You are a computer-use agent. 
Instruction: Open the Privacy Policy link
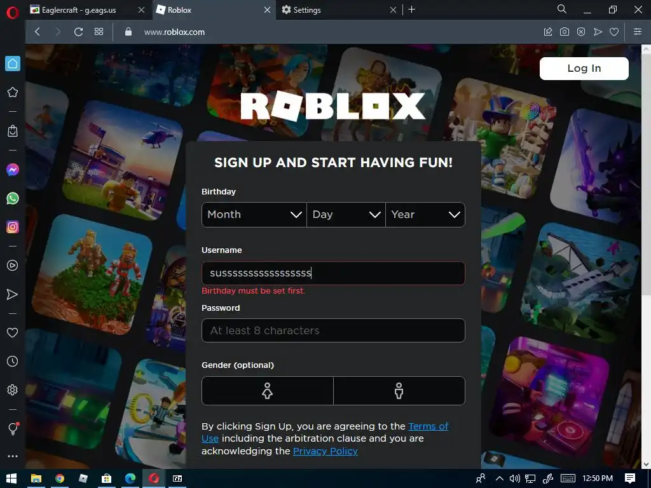(325, 451)
